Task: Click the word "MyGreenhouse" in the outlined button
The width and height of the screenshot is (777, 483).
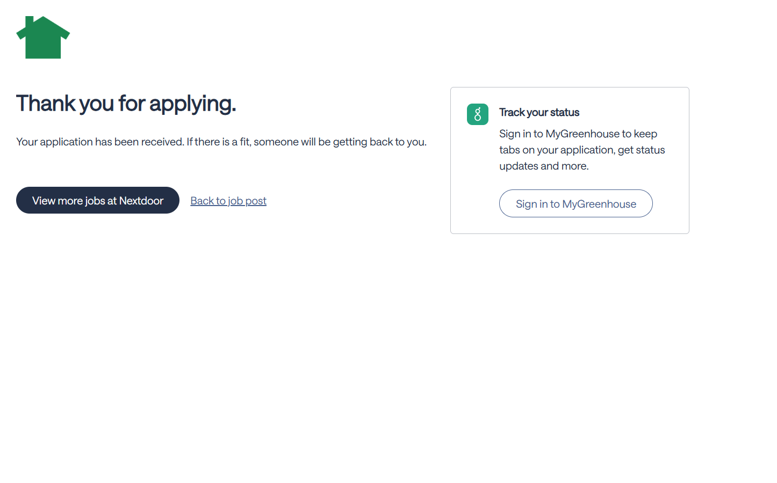Action: tap(599, 204)
